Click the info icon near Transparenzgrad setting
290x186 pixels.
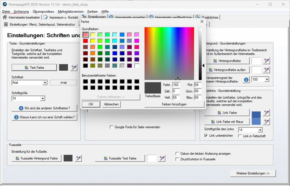point(246,79)
